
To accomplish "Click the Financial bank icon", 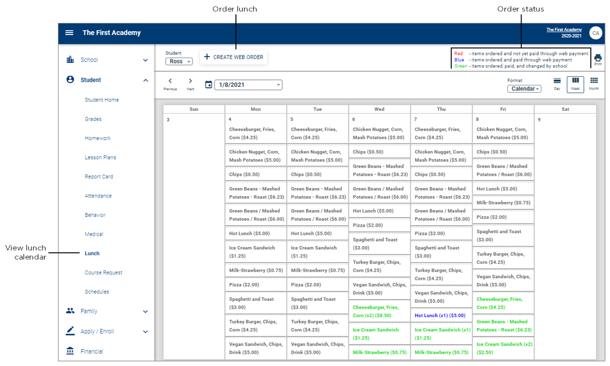I will point(70,351).
